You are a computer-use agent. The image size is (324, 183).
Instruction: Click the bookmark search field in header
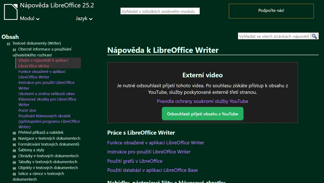(x=160, y=11)
